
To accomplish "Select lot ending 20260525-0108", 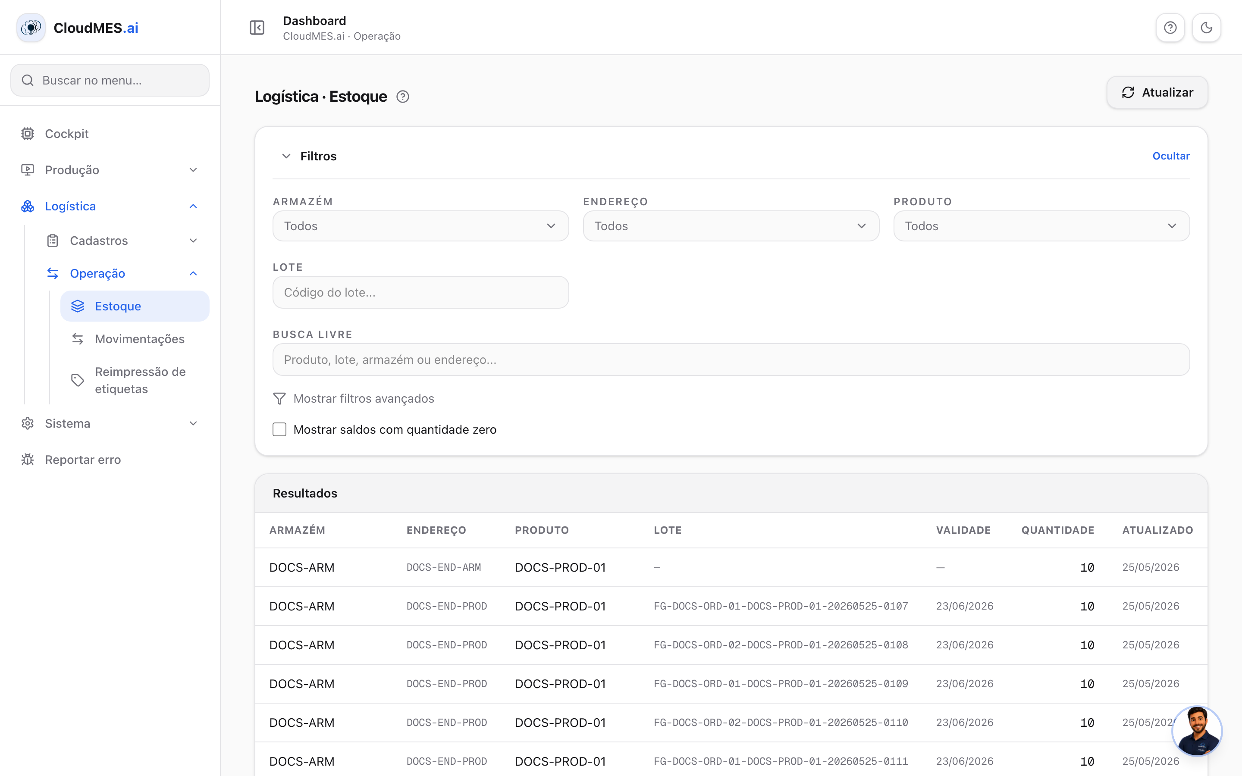I will tap(781, 645).
